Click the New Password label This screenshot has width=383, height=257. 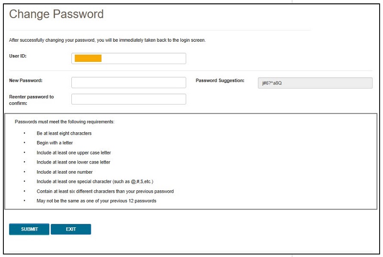coord(26,81)
